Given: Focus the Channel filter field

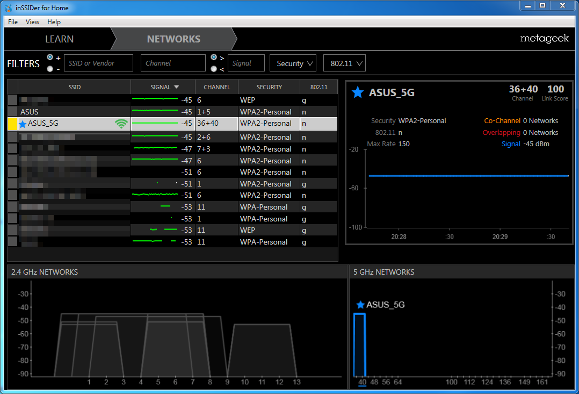Looking at the screenshot, I should [x=173, y=63].
